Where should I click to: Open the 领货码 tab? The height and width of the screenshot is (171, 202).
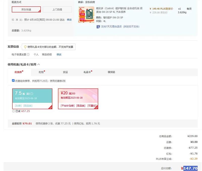(111, 72)
